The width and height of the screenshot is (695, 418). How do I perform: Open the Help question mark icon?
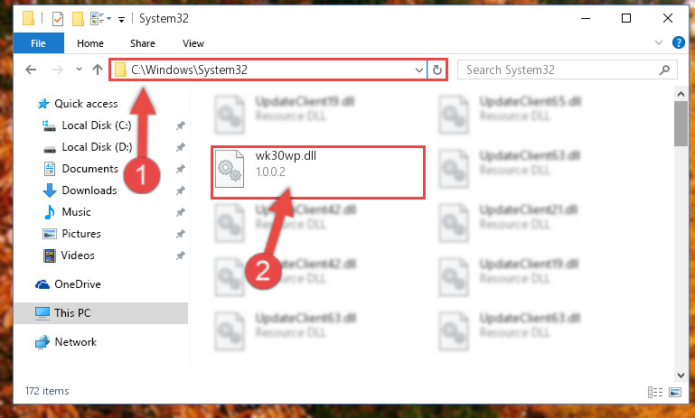[x=678, y=42]
